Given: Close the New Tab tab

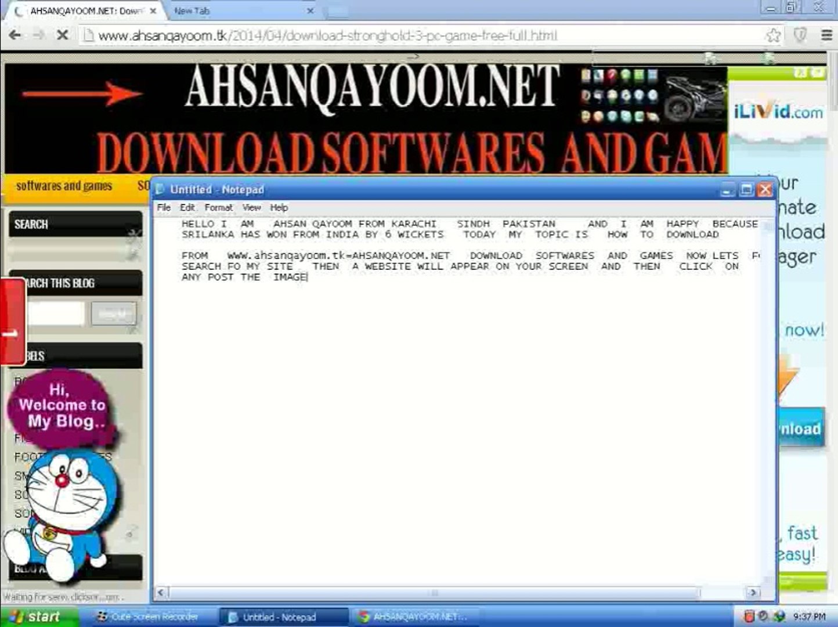Looking at the screenshot, I should click(x=310, y=11).
